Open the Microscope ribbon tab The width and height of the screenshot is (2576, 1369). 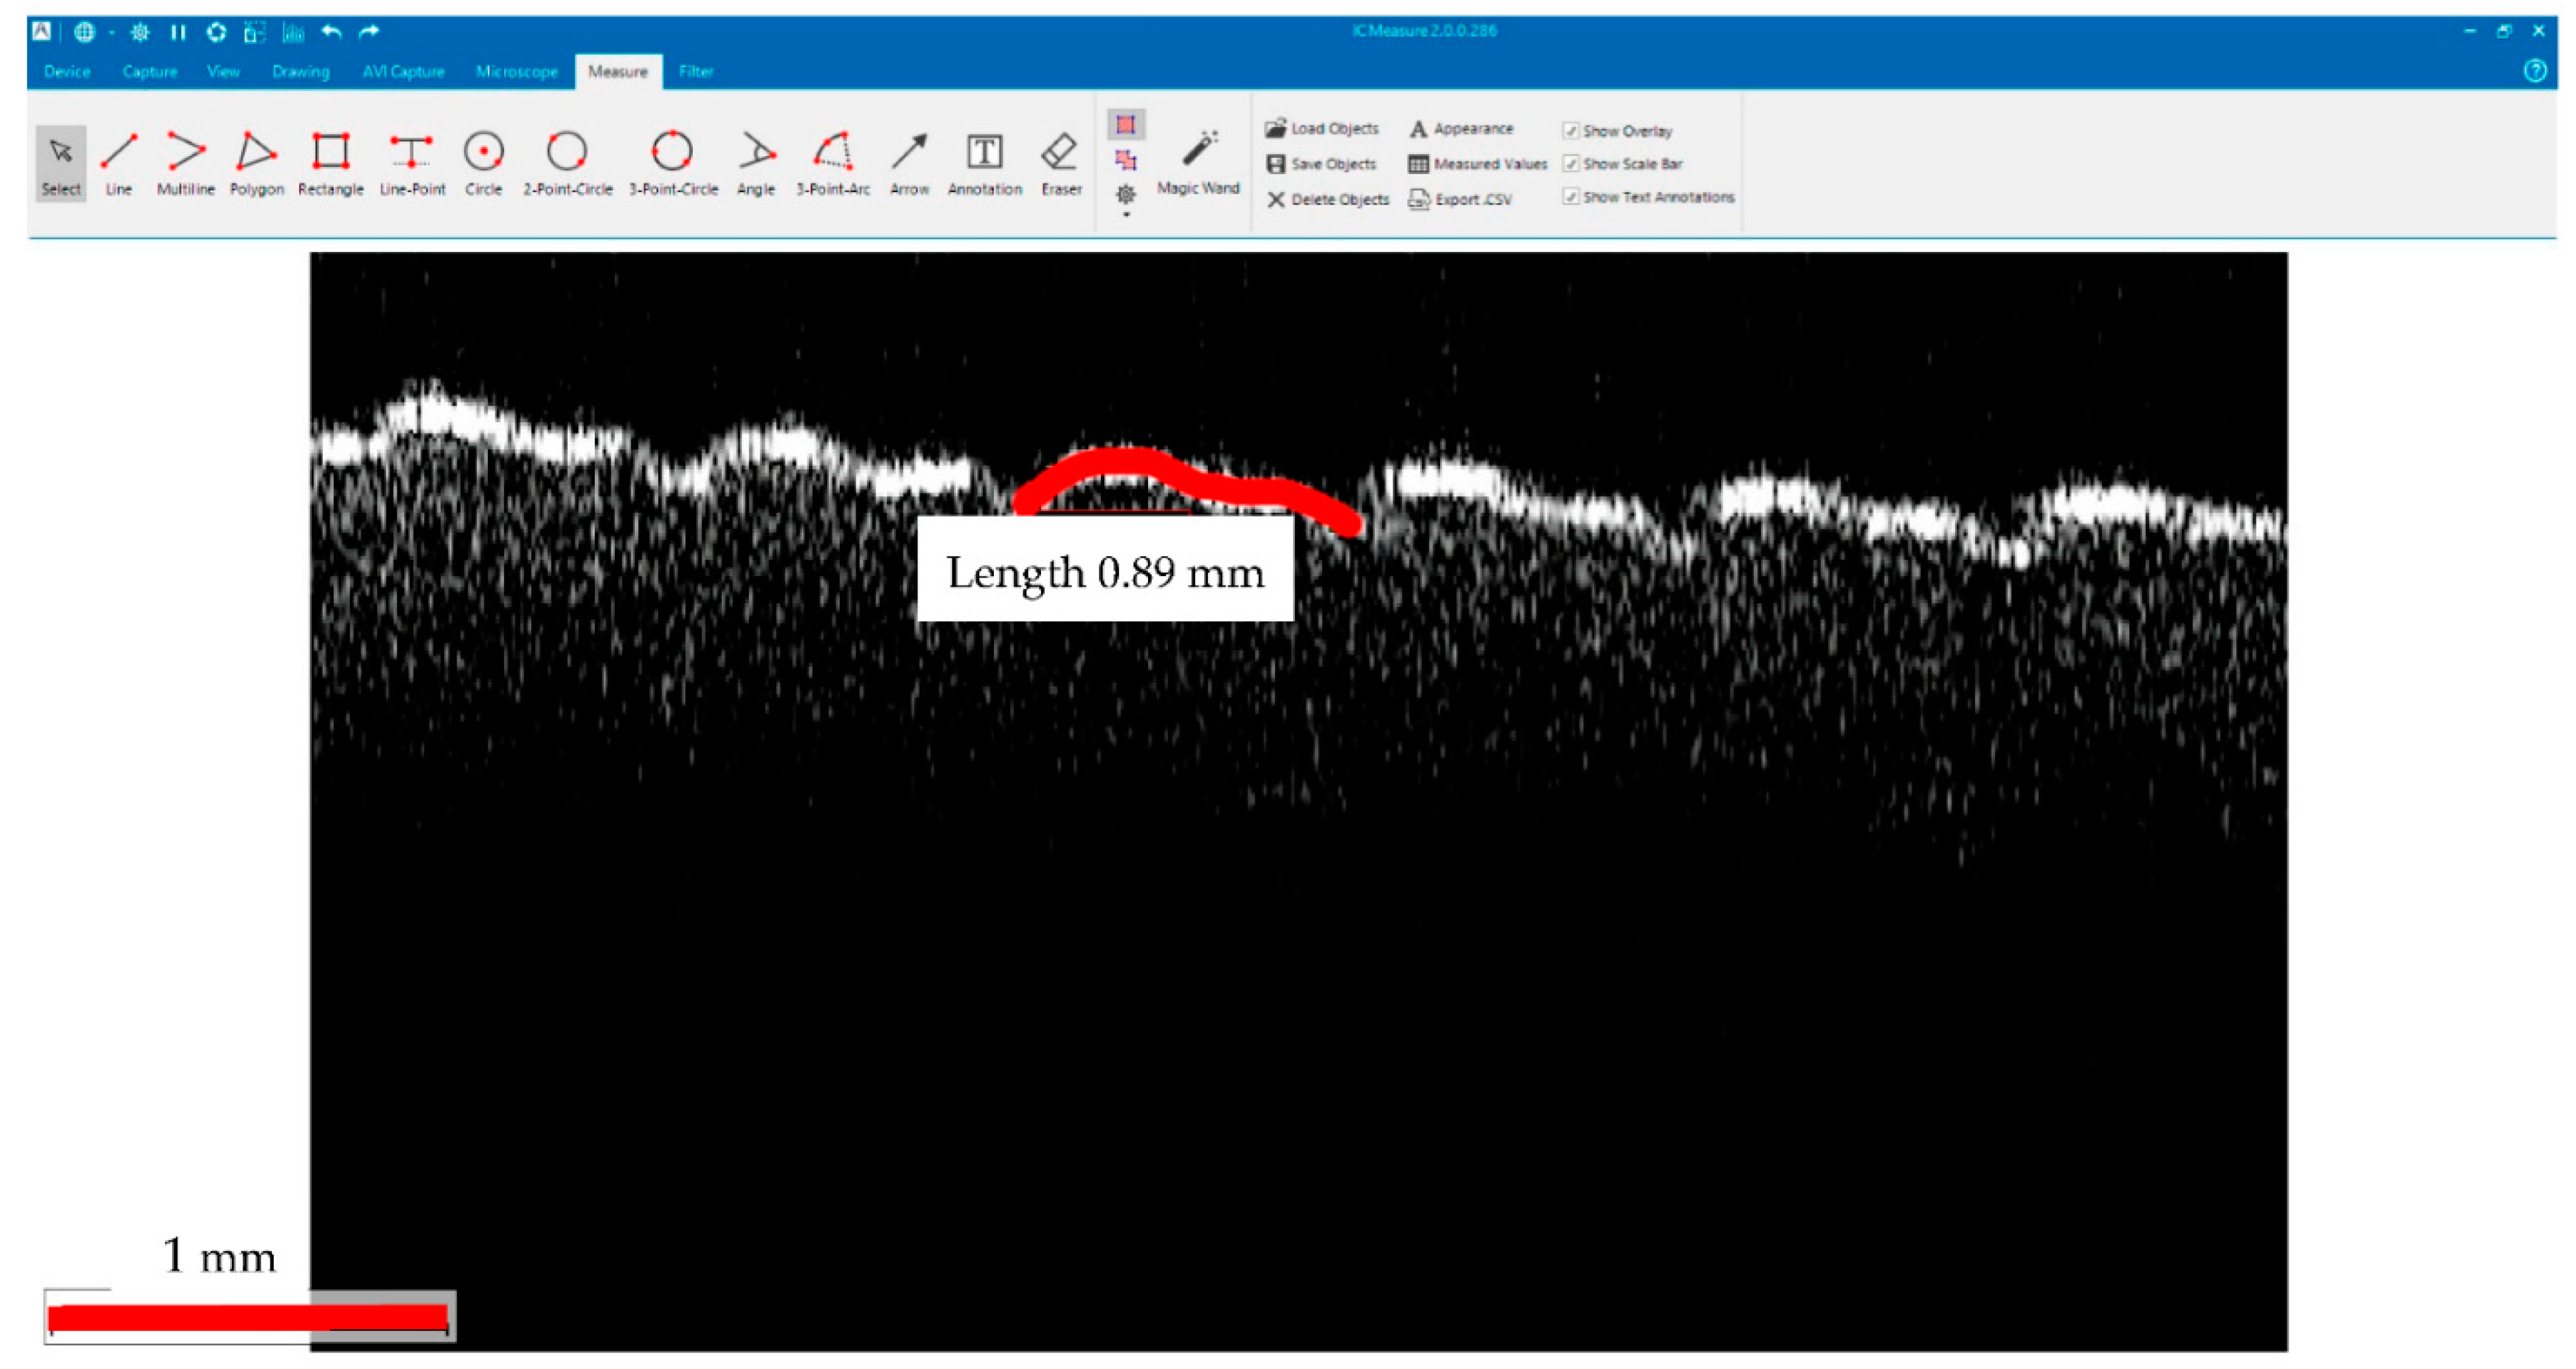(x=516, y=72)
